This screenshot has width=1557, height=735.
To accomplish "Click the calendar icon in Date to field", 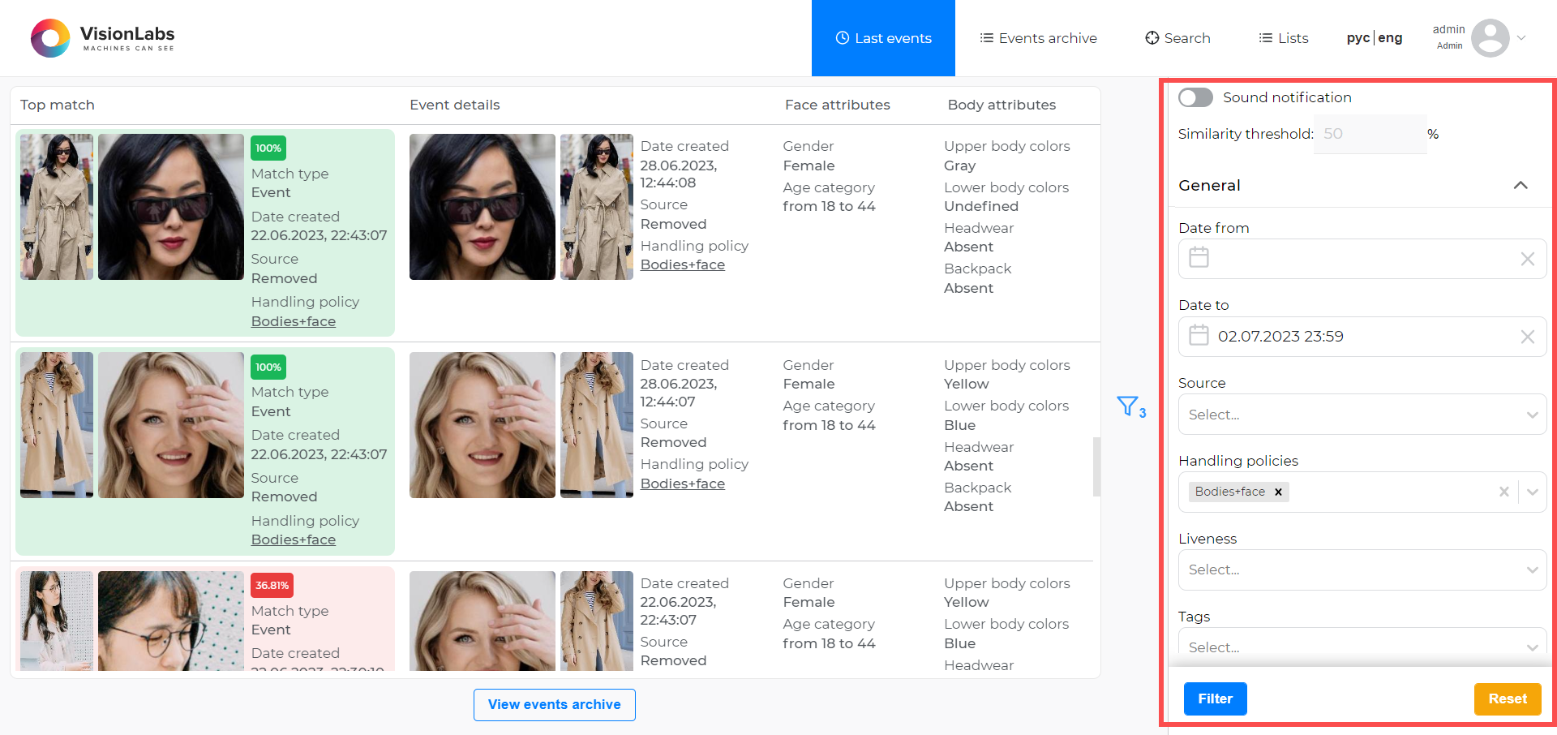I will coord(1199,334).
